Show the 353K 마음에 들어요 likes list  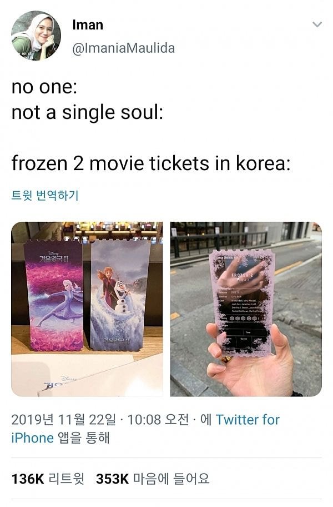tap(153, 479)
